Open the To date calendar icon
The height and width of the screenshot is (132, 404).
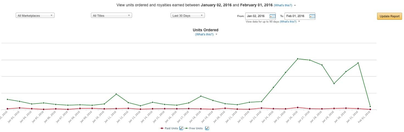pyautogui.click(x=312, y=16)
